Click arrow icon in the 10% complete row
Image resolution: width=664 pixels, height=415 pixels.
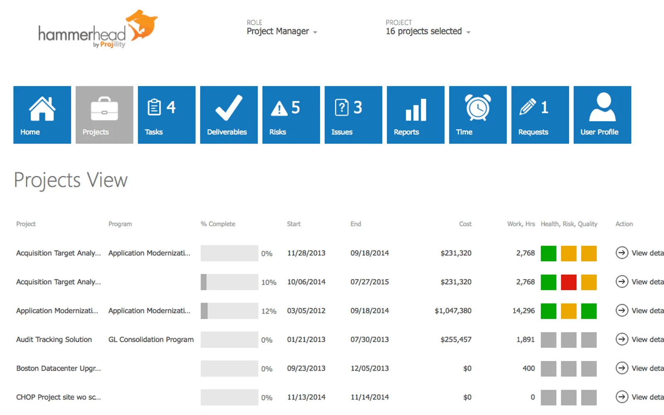622,282
